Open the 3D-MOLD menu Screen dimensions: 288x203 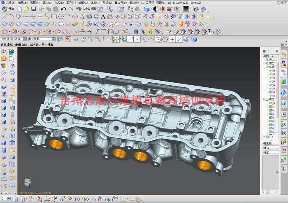tap(196, 2)
